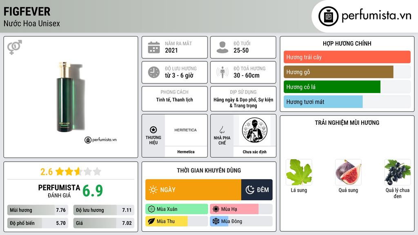Click the HỢP HƯƠNG CHÍNH heading
The width and height of the screenshot is (418, 235).
(347, 43)
